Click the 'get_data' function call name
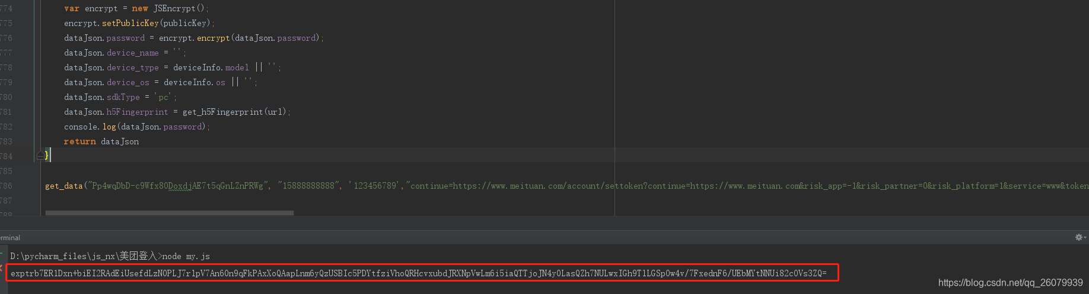Screen dimensions: 1089x294 click(x=64, y=186)
